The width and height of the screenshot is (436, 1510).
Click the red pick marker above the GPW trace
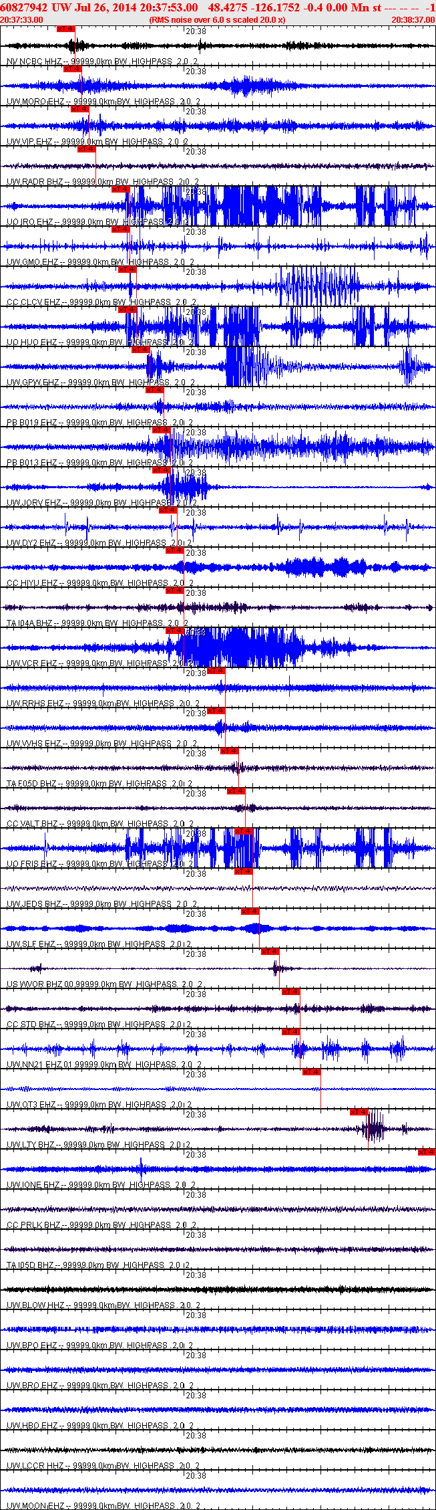[x=141, y=350]
